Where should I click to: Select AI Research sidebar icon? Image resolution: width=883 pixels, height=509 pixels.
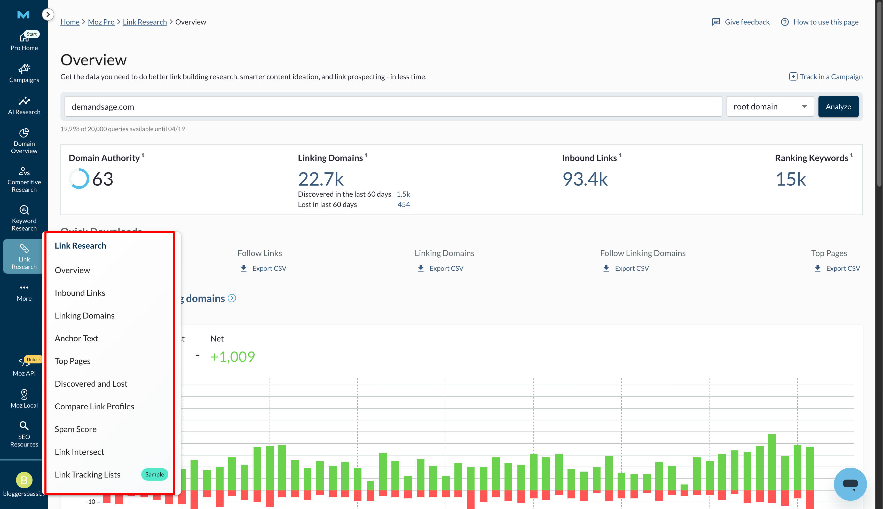(24, 105)
